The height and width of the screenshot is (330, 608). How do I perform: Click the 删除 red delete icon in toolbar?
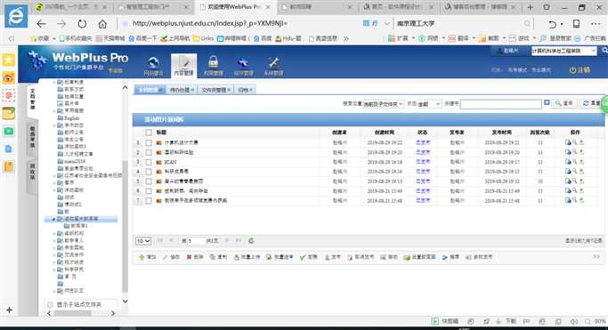click(x=195, y=257)
